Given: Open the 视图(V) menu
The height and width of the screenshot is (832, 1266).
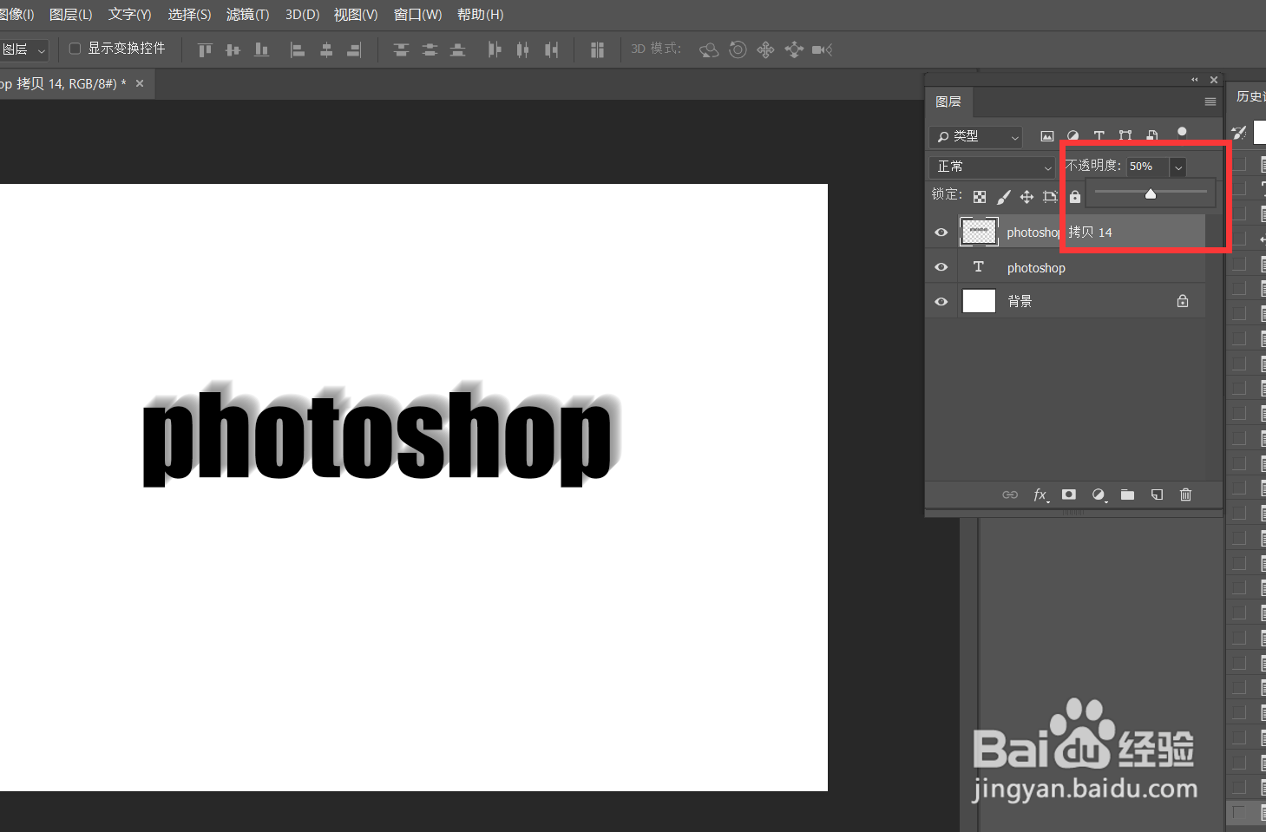Looking at the screenshot, I should (x=356, y=15).
